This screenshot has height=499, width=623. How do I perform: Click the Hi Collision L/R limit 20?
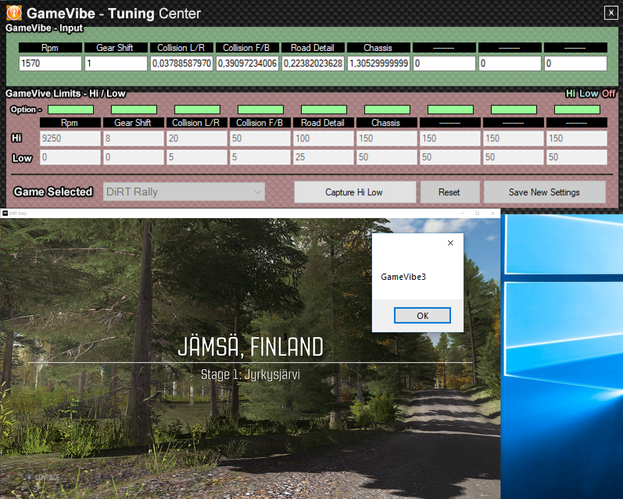tap(197, 139)
